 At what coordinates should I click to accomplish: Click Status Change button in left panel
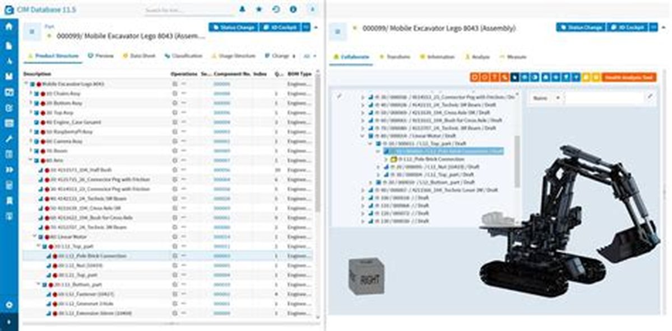tap(234, 27)
